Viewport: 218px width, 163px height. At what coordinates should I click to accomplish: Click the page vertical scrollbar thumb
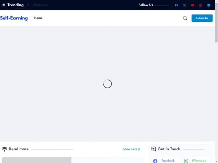pyautogui.click(x=216, y=22)
